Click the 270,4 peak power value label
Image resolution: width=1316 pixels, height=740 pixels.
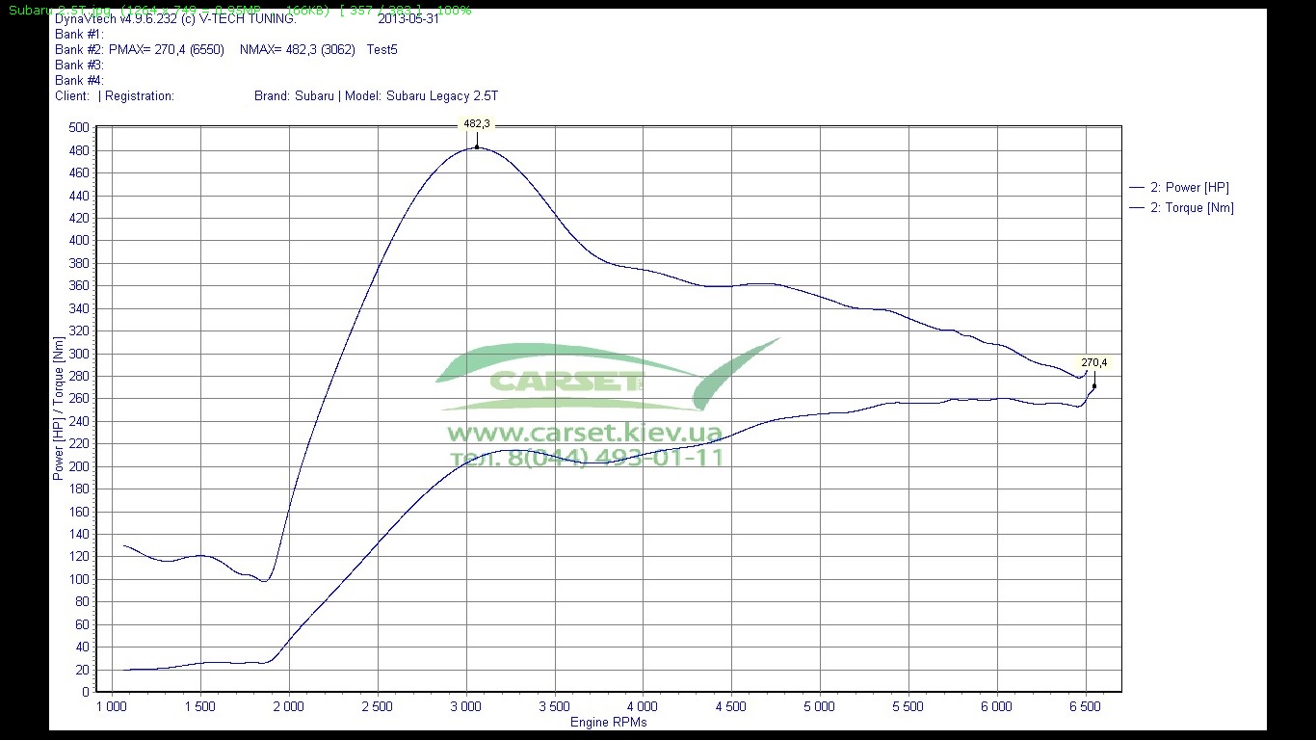coord(1093,363)
